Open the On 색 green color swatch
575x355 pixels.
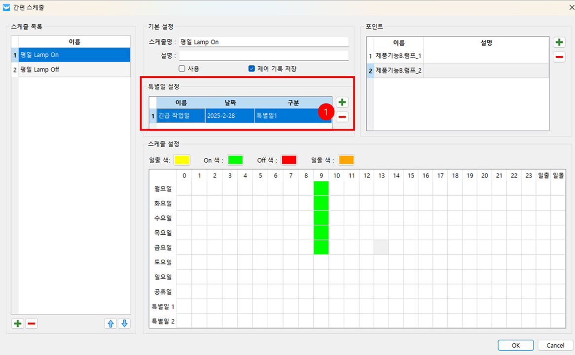tap(235, 160)
